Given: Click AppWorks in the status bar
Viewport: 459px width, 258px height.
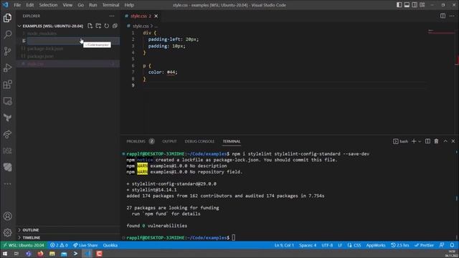Looking at the screenshot, I should click(376, 245).
